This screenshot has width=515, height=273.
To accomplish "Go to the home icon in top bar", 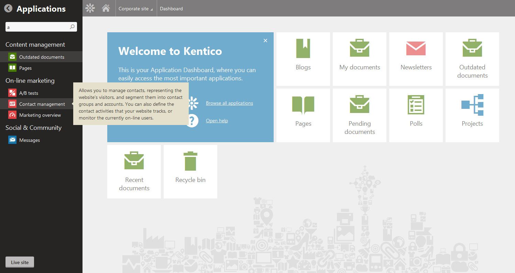I will point(106,8).
